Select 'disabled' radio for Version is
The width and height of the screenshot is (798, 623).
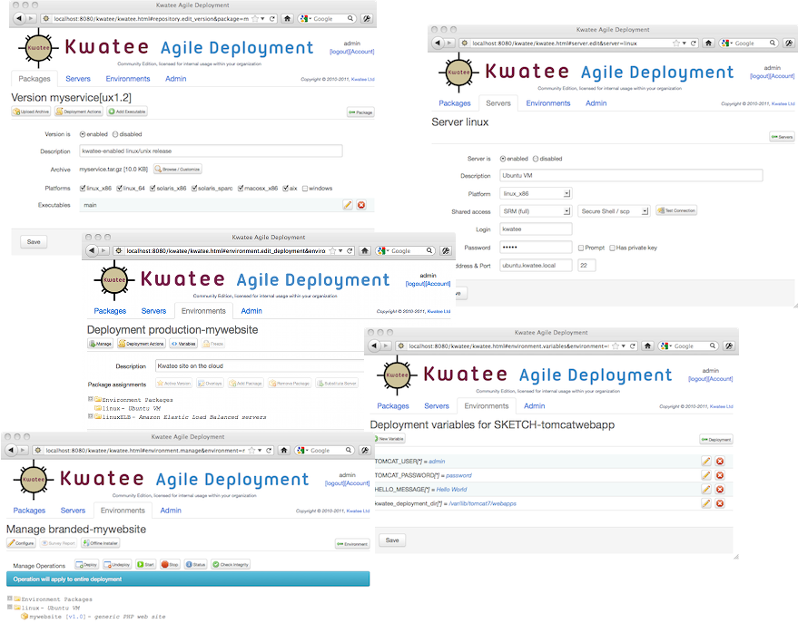115,134
